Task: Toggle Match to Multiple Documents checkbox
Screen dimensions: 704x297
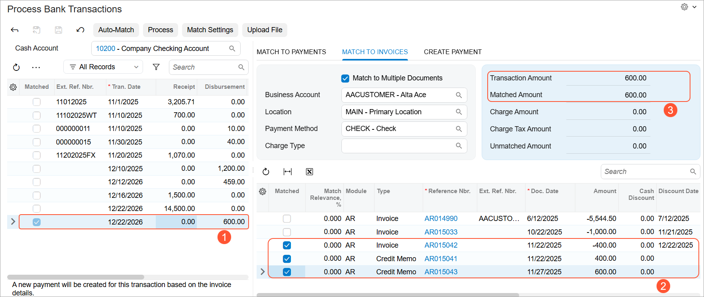Action: (345, 78)
